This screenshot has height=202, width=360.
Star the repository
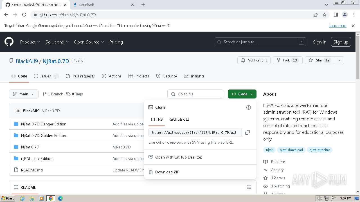[320, 60]
